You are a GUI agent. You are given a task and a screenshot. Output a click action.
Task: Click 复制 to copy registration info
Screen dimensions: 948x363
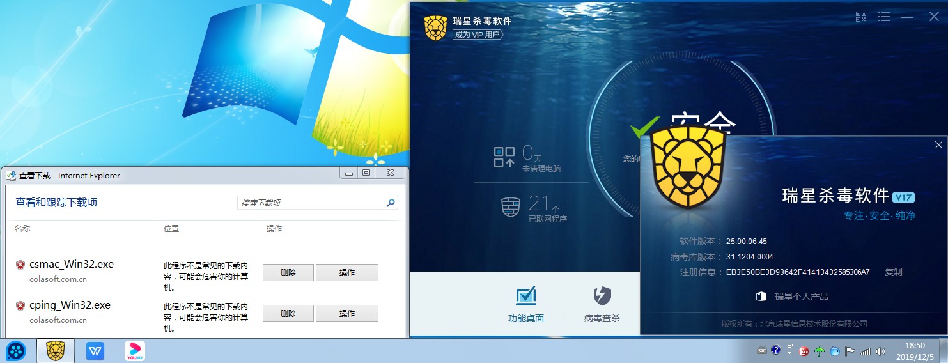[x=893, y=272]
